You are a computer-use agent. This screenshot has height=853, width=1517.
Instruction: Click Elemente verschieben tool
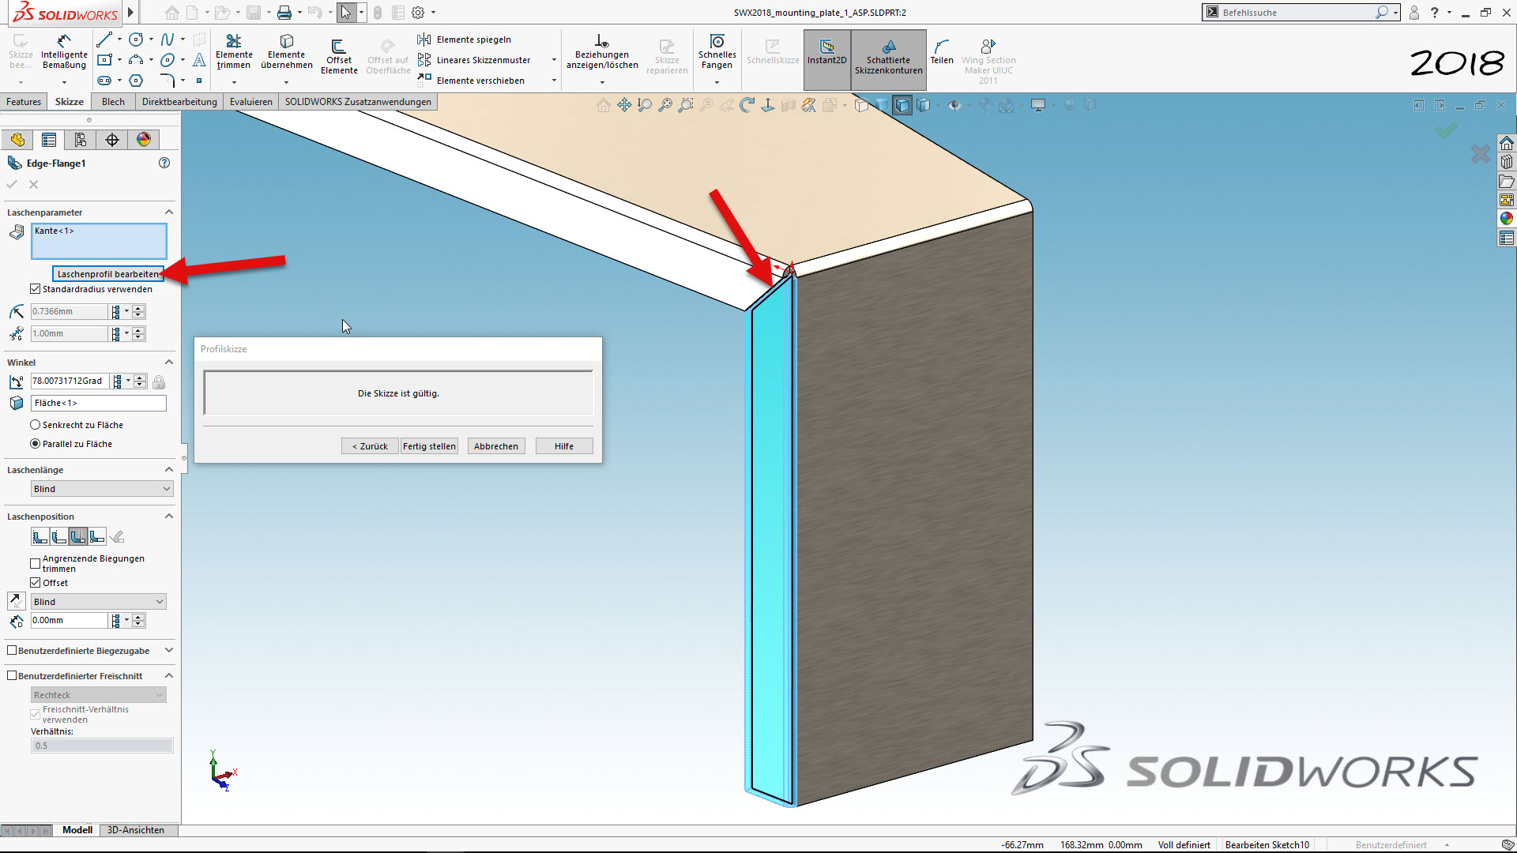point(471,81)
